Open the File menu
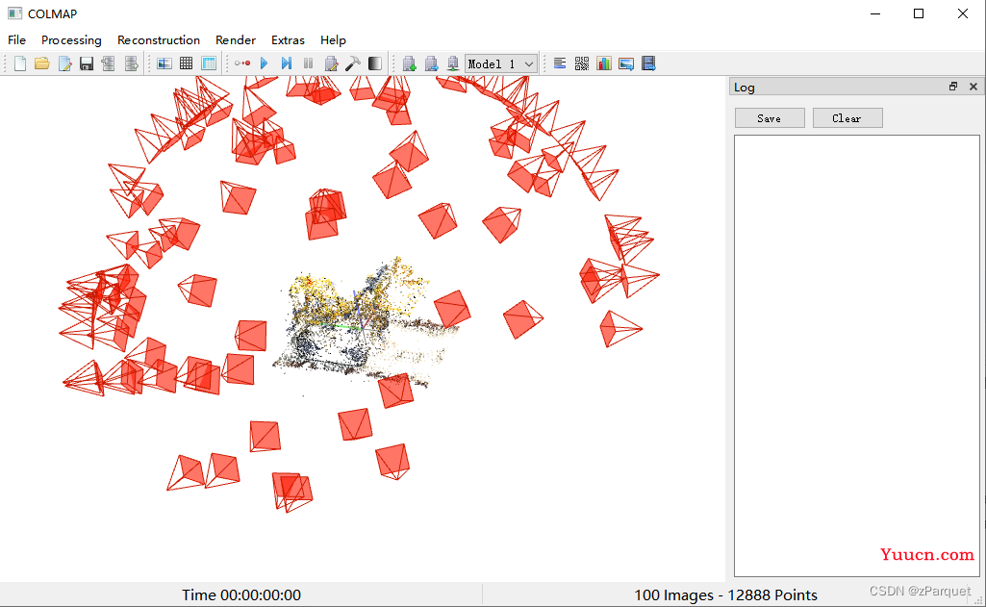Viewport: 986px width, 607px height. (17, 40)
